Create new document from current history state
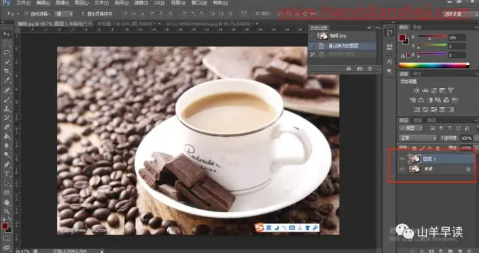 (x=349, y=69)
